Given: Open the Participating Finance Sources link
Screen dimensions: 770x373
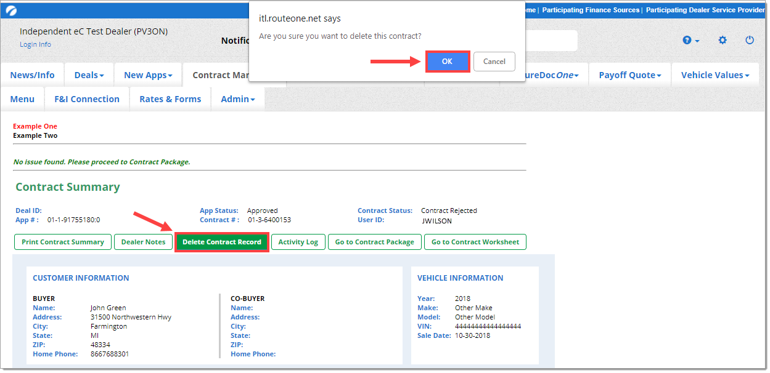Looking at the screenshot, I should tap(590, 10).
